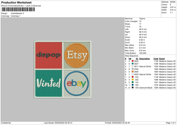
Task: Click stitch count '2342' in row 4
Action: (x=136, y=69)
